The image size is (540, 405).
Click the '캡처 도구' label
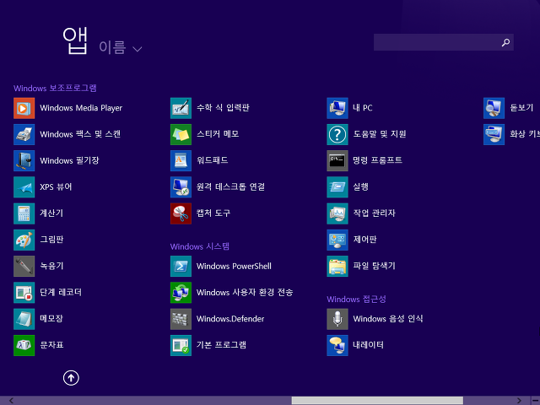pyautogui.click(x=213, y=213)
